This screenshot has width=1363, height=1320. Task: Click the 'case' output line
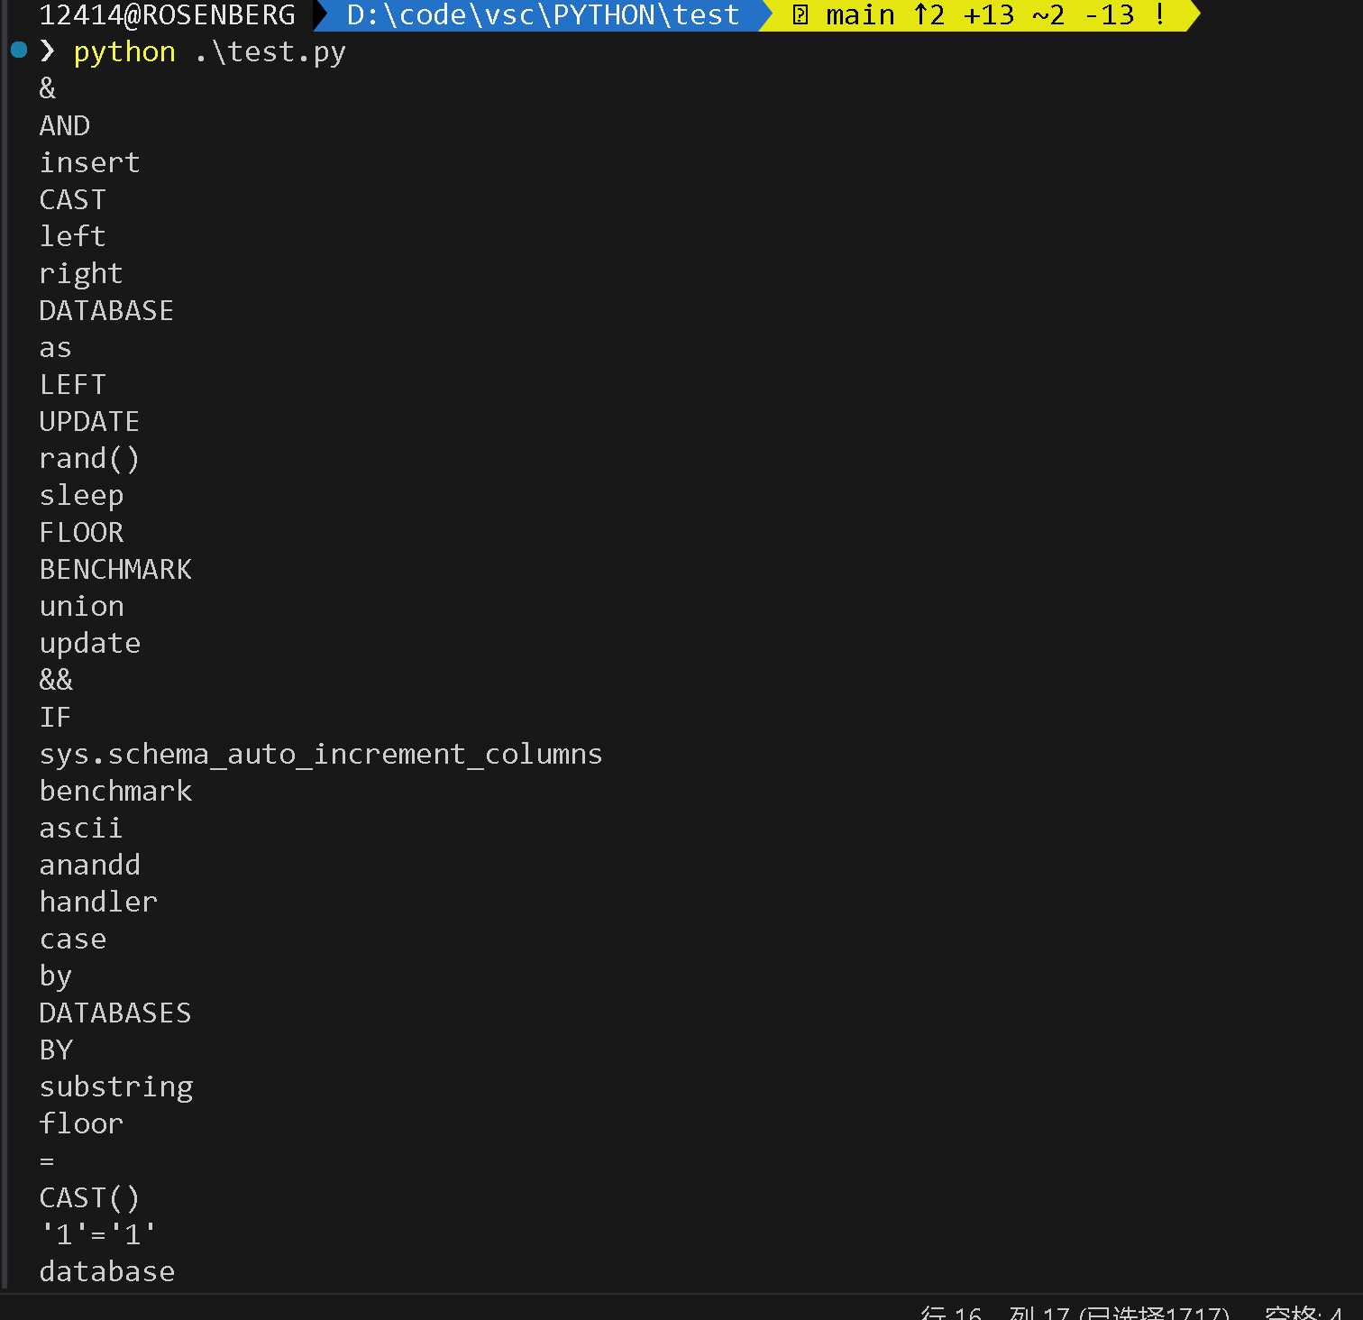(x=73, y=939)
